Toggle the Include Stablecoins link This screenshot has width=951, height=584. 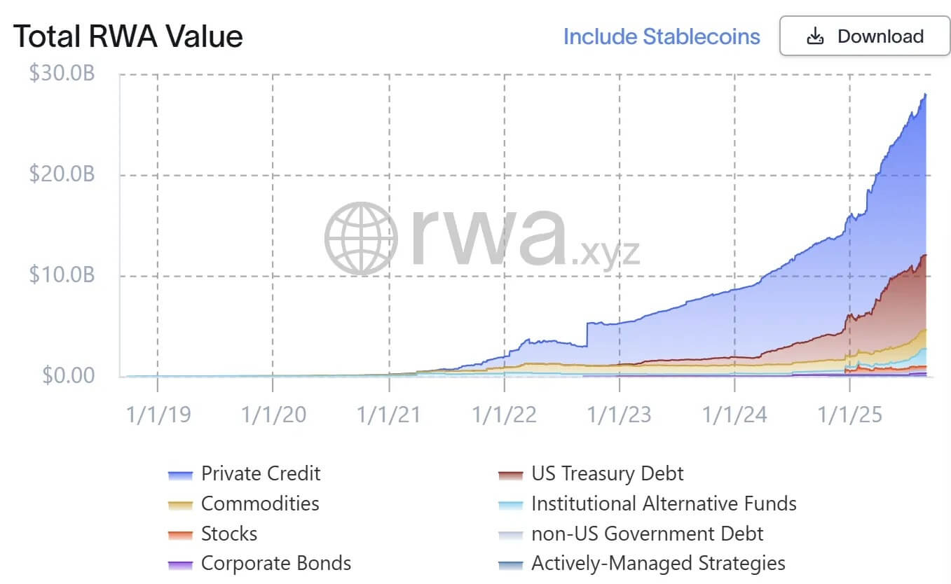(x=662, y=36)
